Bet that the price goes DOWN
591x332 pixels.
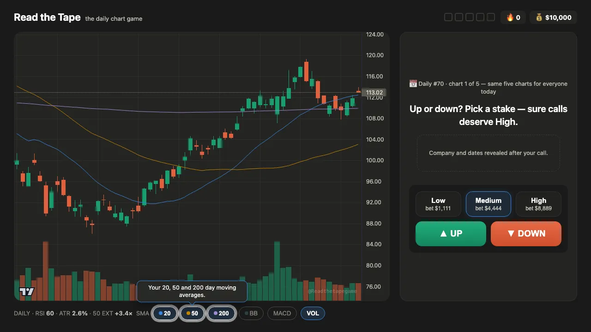click(x=526, y=234)
